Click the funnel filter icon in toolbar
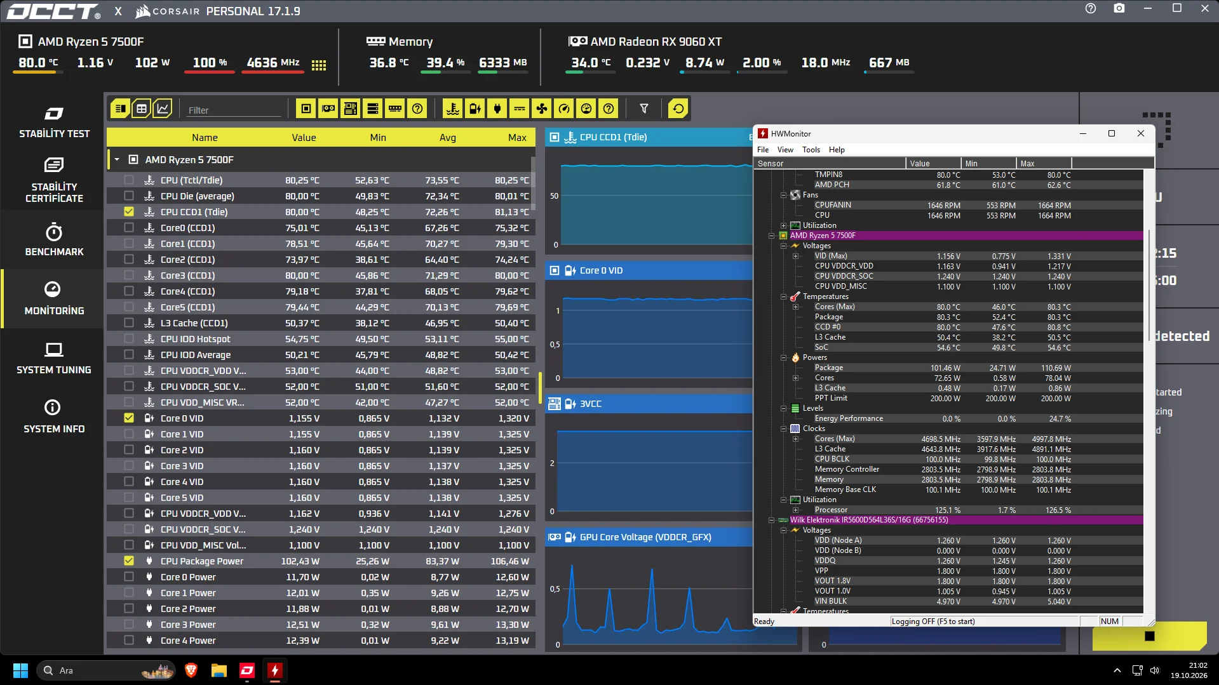Image resolution: width=1219 pixels, height=685 pixels. tap(644, 109)
